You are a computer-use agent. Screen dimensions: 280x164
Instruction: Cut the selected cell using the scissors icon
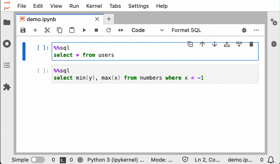(47, 30)
